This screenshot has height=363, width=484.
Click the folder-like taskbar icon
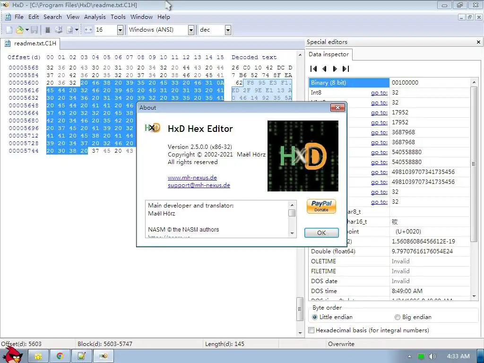point(38,356)
